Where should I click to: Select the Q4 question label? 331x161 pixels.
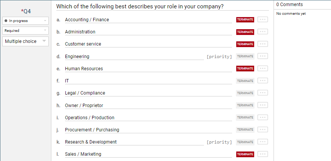[x=26, y=11]
